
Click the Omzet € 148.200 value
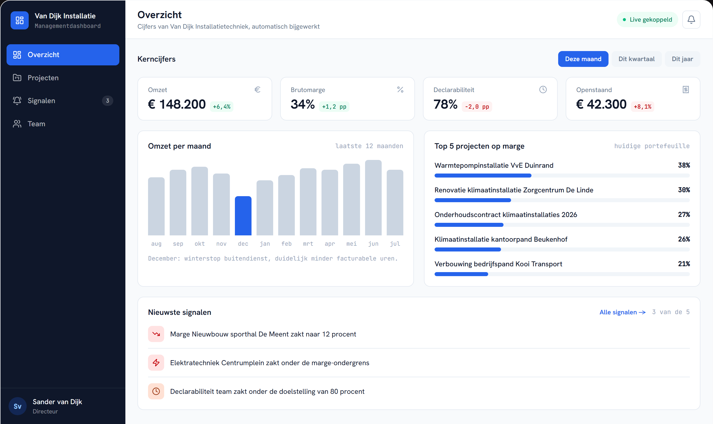tap(177, 104)
